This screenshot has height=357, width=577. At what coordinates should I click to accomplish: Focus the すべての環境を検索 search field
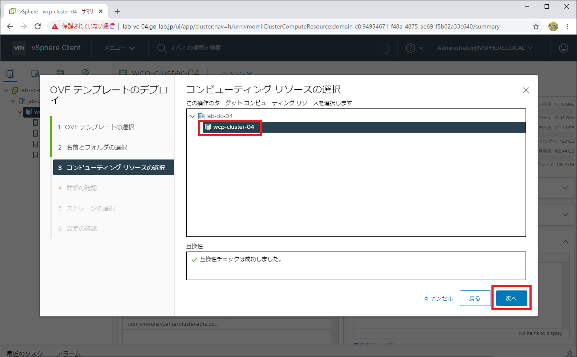(x=196, y=48)
